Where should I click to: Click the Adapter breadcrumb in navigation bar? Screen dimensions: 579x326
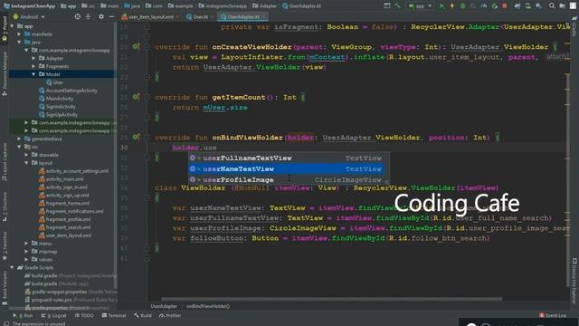(264, 5)
